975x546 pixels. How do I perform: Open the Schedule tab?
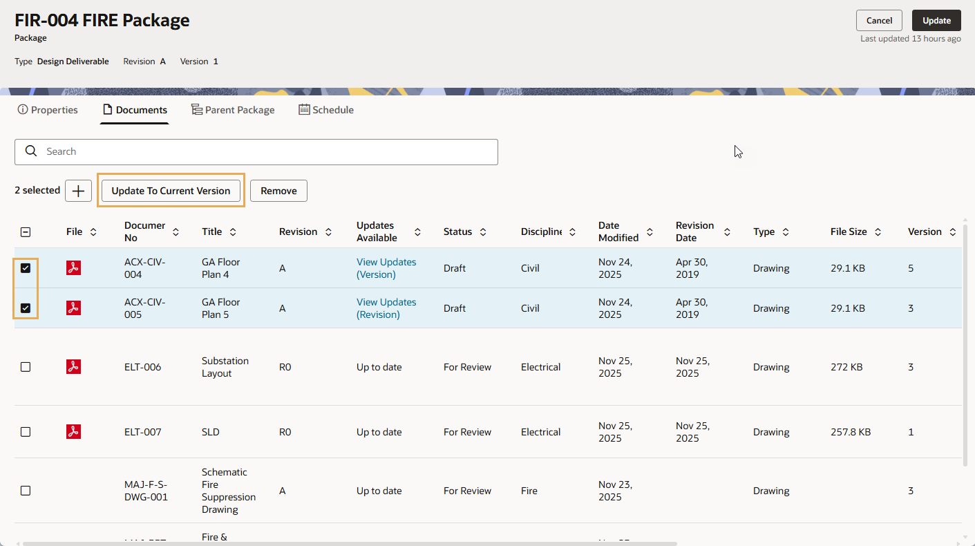click(326, 110)
